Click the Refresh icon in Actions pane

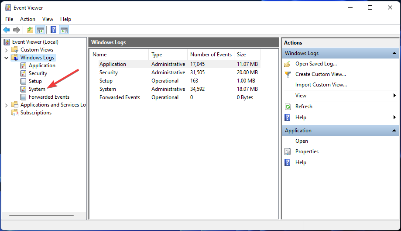(288, 107)
